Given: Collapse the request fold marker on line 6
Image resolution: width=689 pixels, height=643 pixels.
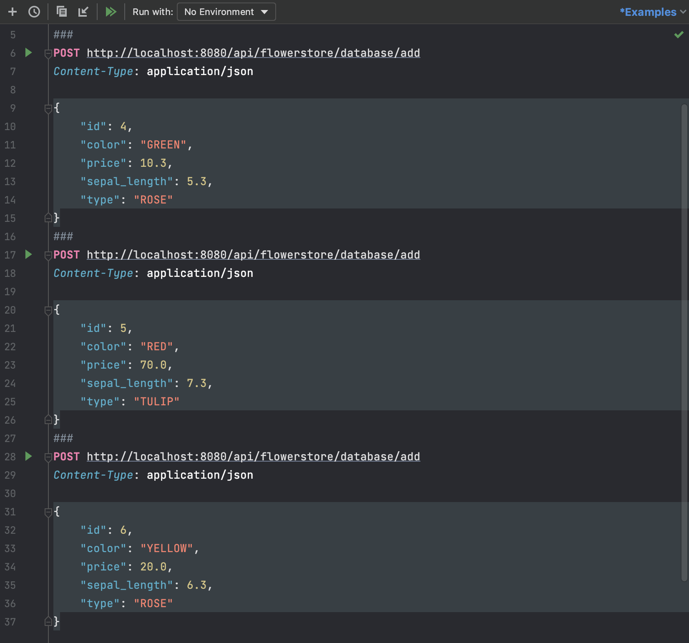Looking at the screenshot, I should click(x=48, y=54).
